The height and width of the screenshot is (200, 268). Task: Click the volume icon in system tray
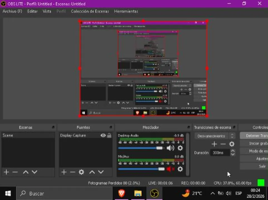[x=228, y=193]
